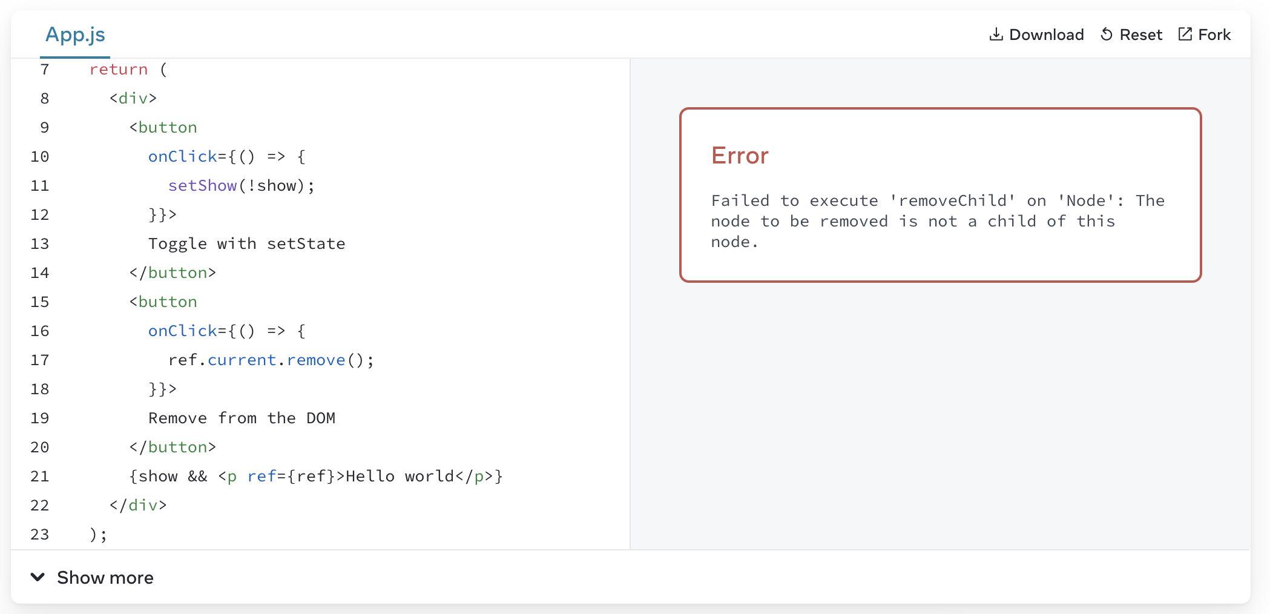Click the 'Show more' text
1270x614 pixels.
tap(105, 578)
